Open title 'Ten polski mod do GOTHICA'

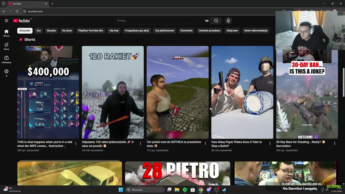(x=174, y=144)
